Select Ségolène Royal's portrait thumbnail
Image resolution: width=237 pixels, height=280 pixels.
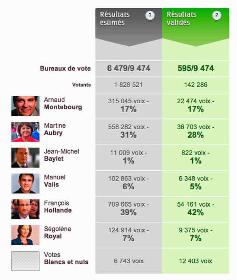pos(25,235)
